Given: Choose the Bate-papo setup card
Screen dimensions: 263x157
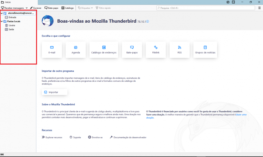Looking at the screenshot, I should [x=132, y=50].
